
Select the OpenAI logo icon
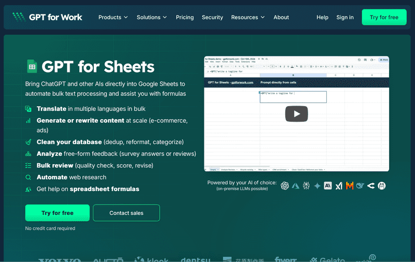coord(285,186)
